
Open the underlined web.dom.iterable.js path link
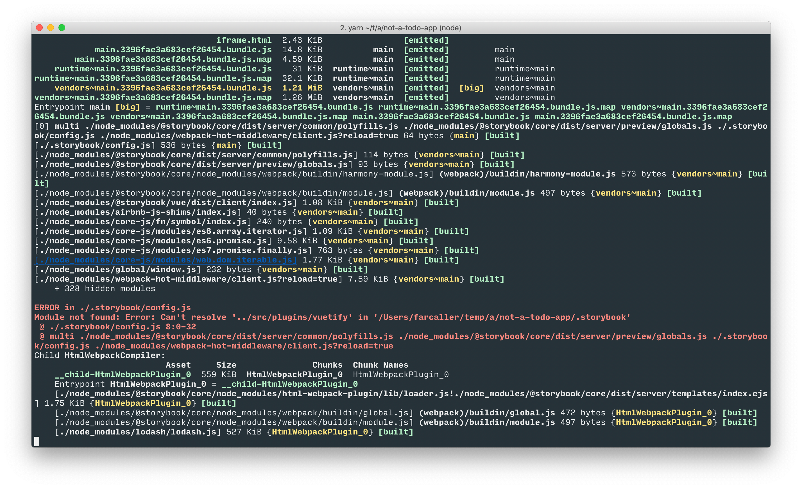(x=166, y=260)
